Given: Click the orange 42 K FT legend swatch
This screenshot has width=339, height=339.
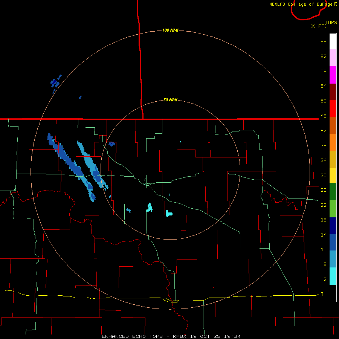Looking at the screenshot, I should [x=333, y=142].
